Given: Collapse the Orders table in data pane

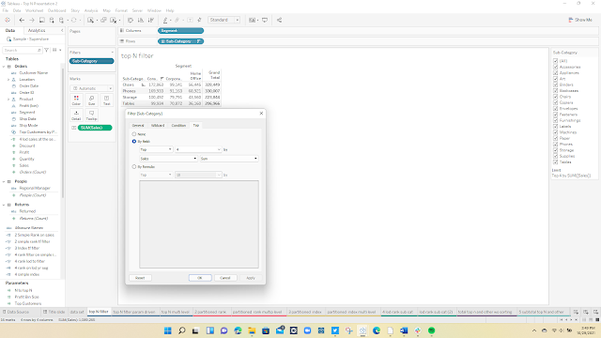Looking at the screenshot, I should [4, 67].
